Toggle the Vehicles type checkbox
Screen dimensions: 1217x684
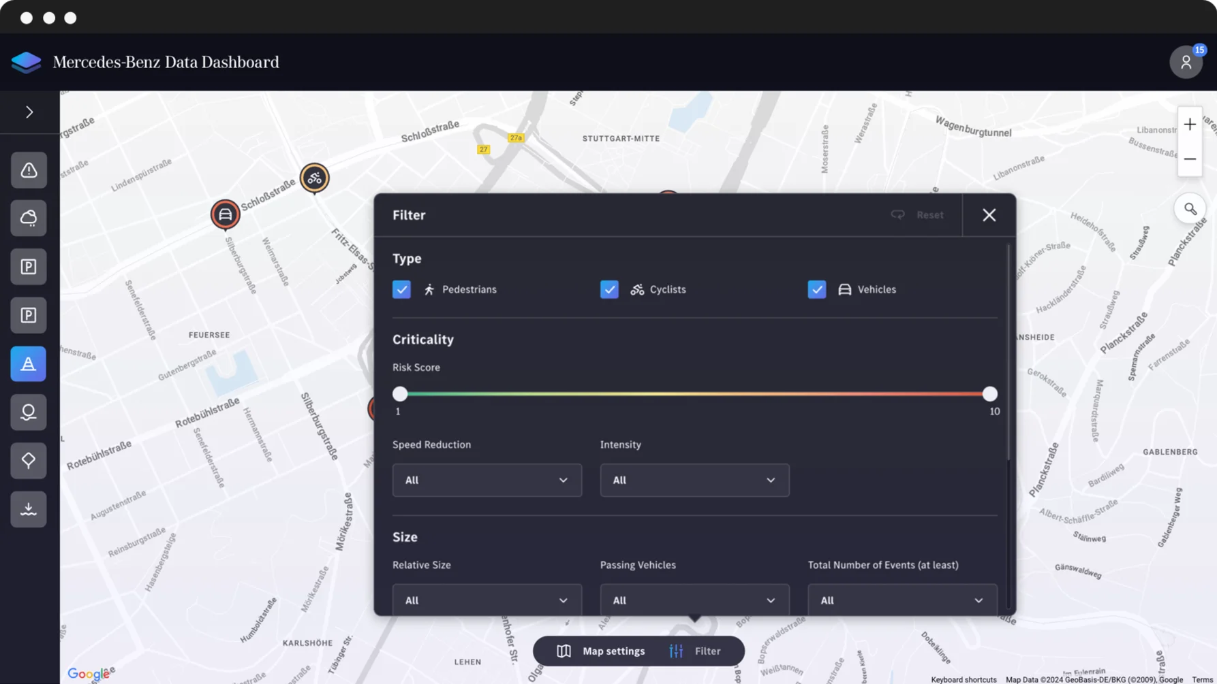pyautogui.click(x=816, y=289)
